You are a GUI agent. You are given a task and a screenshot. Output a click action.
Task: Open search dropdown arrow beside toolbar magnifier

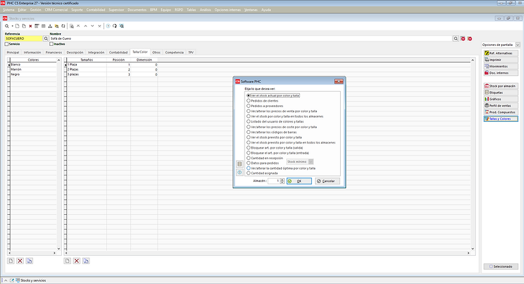tap(12, 26)
